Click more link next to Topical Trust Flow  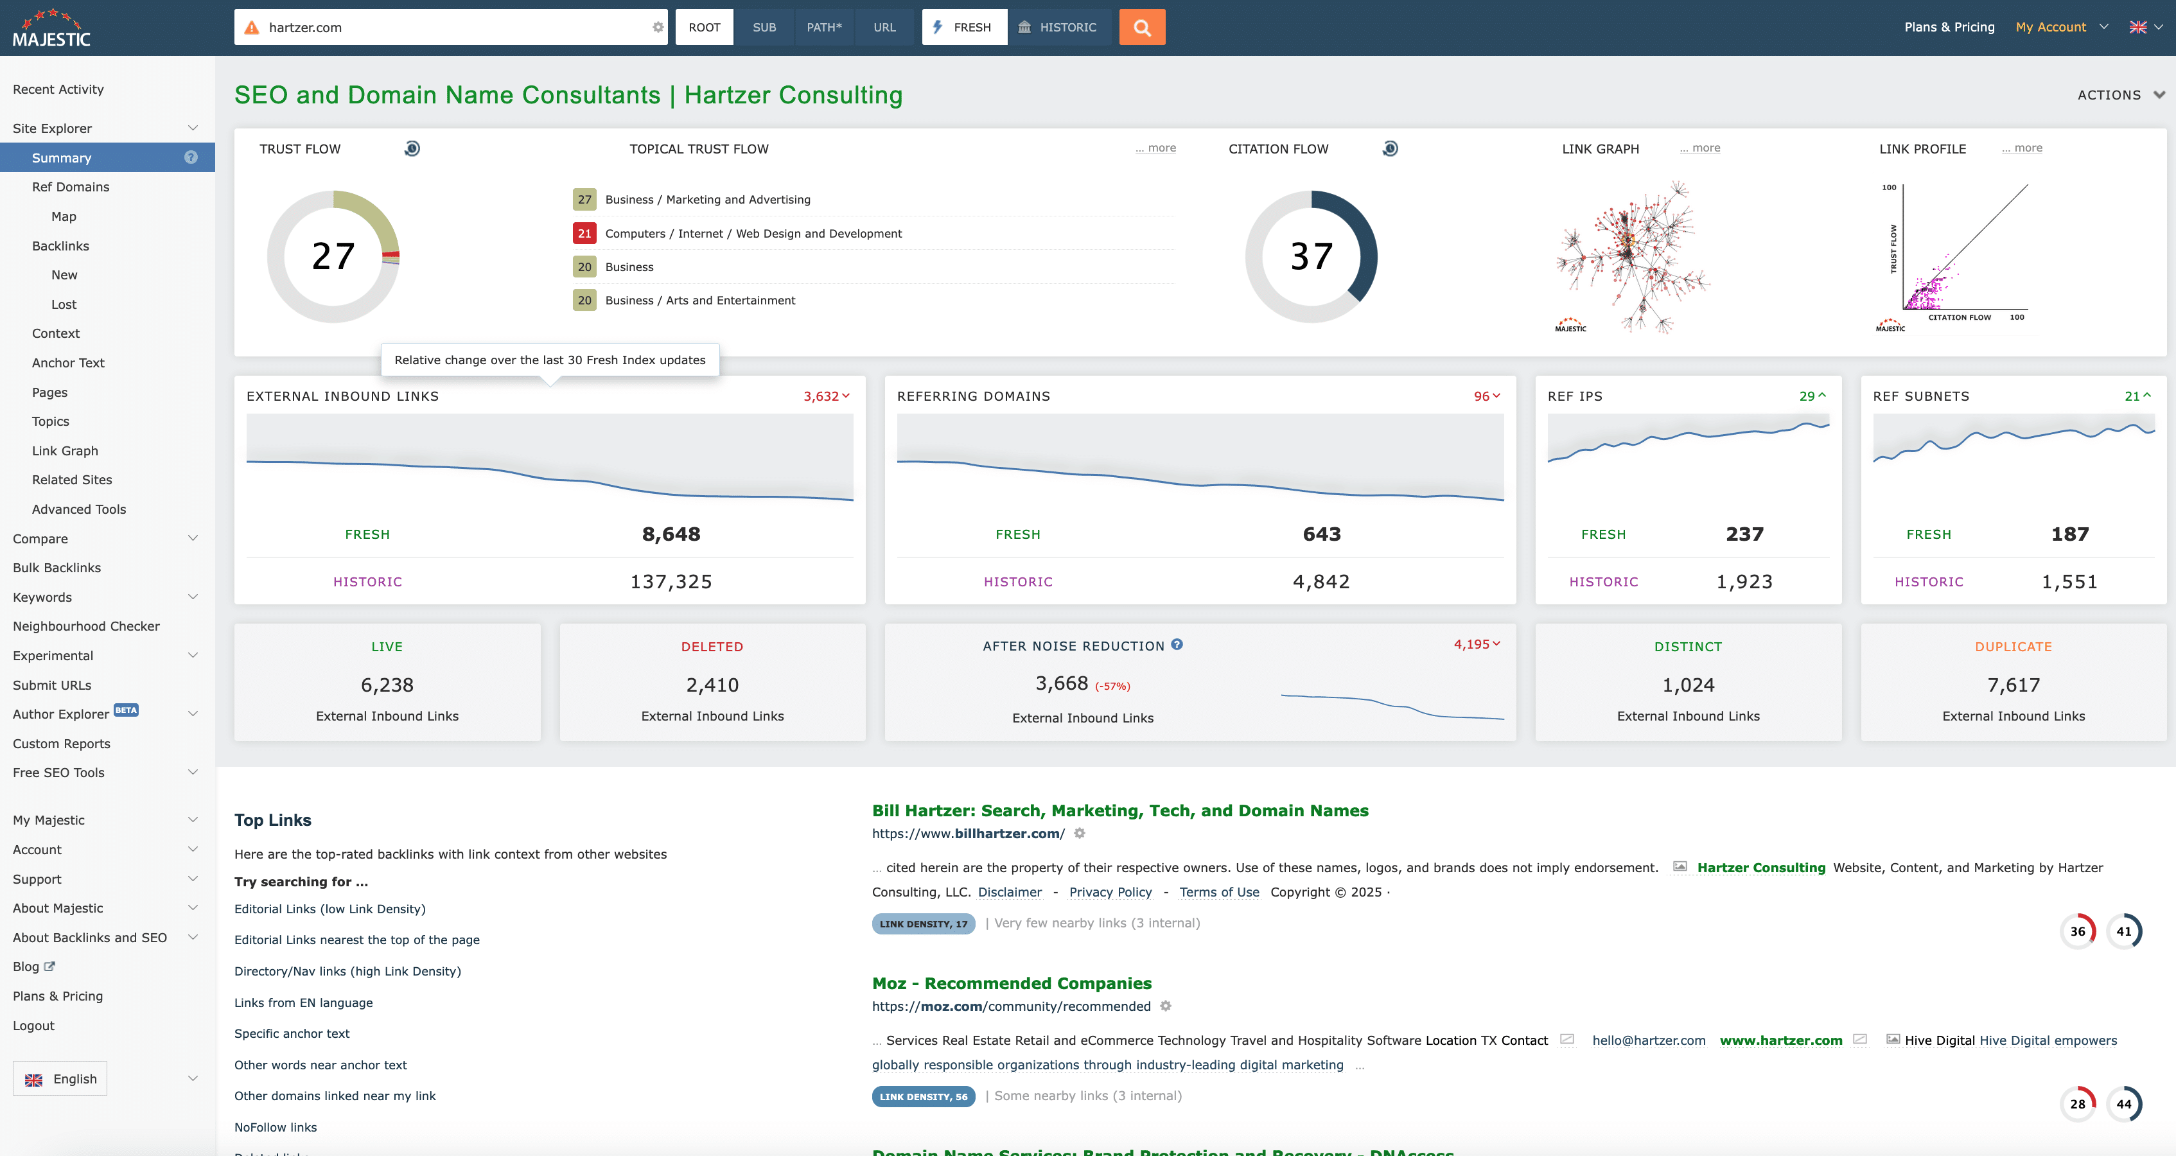[1155, 148]
